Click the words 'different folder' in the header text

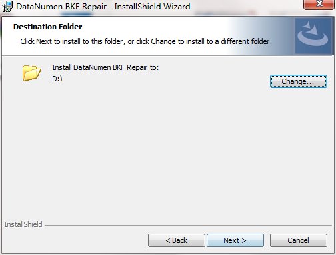(246, 41)
